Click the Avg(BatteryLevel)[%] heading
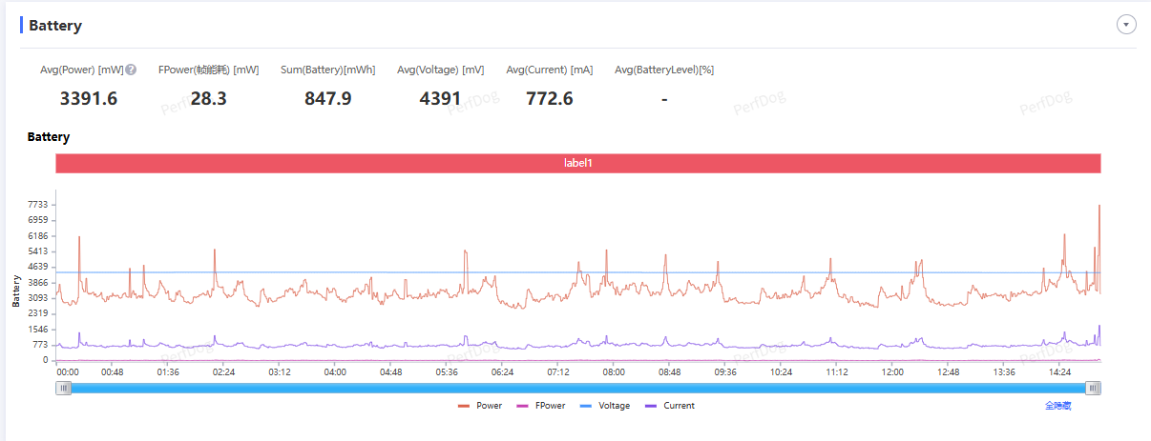This screenshot has height=441, width=1151. pyautogui.click(x=663, y=70)
